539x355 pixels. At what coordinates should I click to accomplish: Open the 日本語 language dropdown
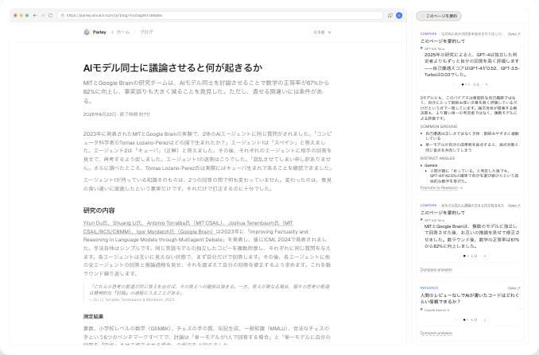pos(322,33)
